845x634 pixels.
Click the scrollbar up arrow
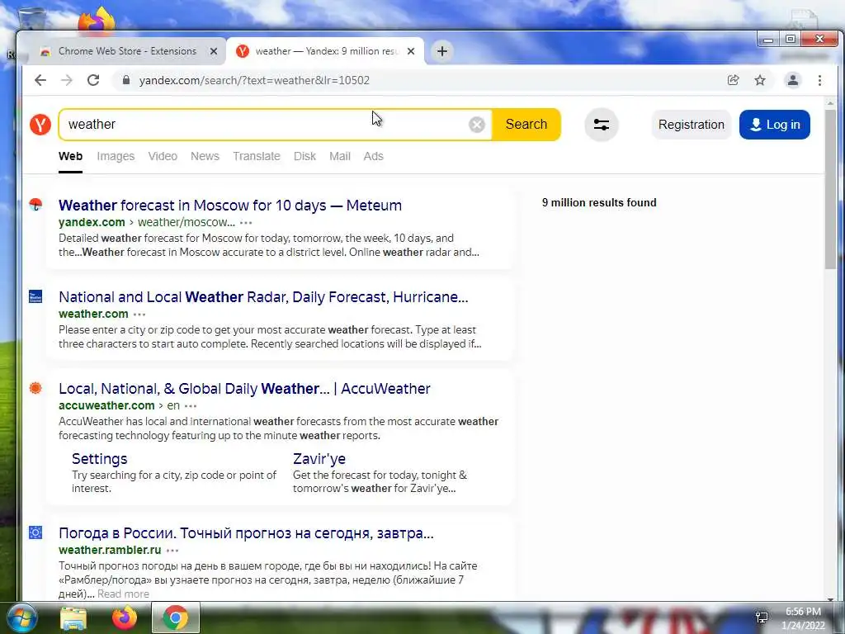[830, 102]
